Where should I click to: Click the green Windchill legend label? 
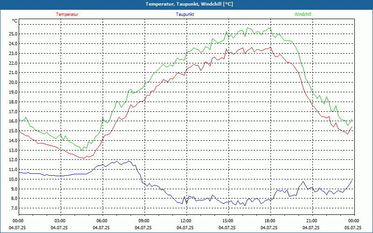303,14
